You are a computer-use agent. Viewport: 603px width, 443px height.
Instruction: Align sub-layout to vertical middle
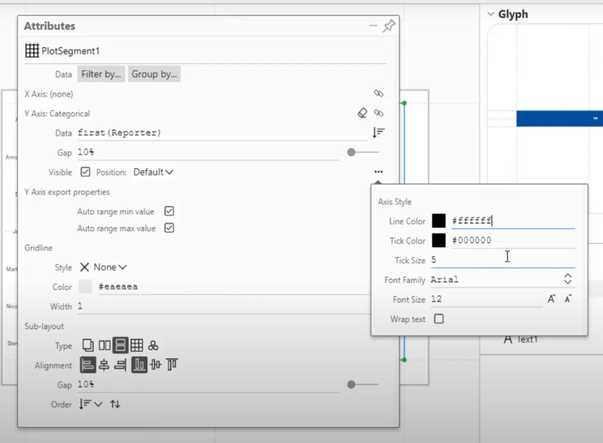point(155,364)
